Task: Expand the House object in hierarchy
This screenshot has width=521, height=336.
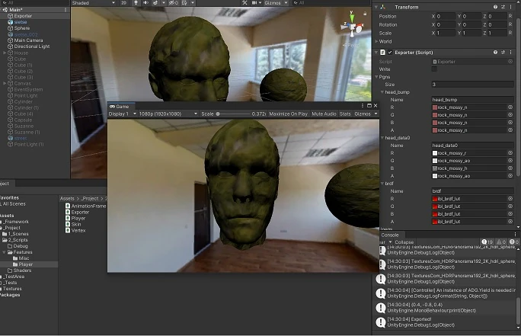Action: (4, 53)
